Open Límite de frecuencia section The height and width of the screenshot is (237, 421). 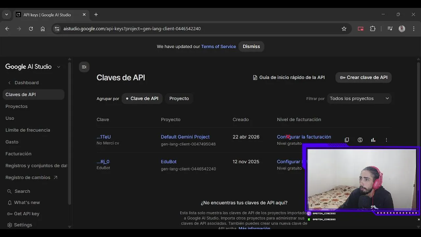tap(28, 130)
